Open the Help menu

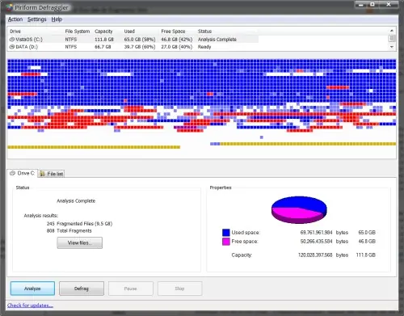point(57,19)
